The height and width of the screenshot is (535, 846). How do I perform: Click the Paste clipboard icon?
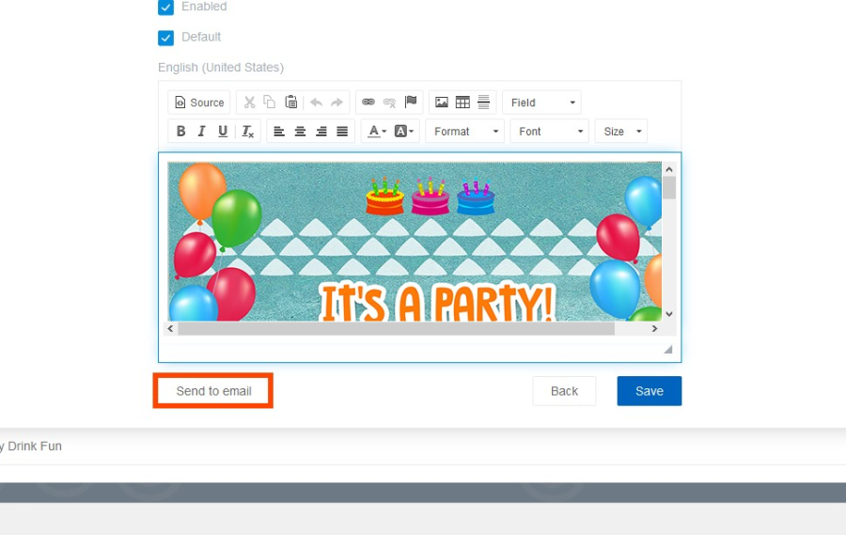click(x=291, y=102)
